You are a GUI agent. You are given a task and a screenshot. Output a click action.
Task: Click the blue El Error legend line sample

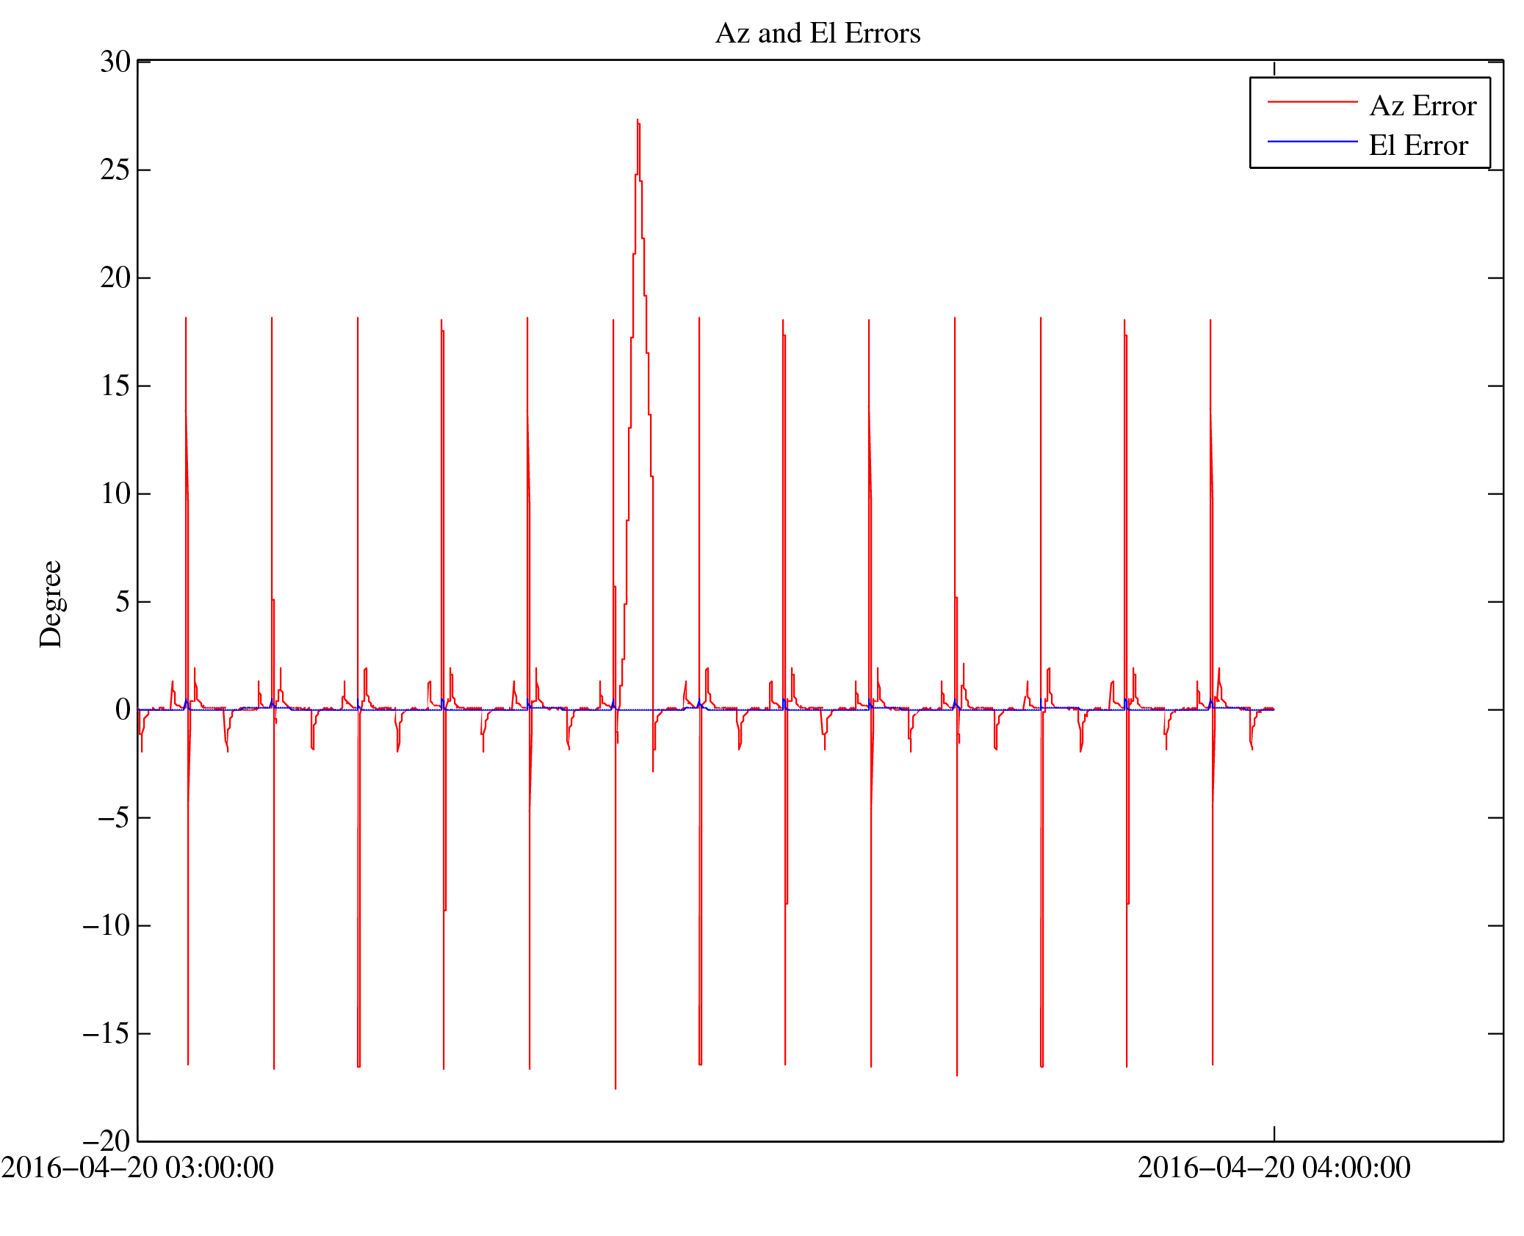pyautogui.click(x=1312, y=141)
